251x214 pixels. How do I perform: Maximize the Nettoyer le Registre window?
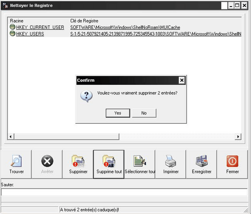click(237, 6)
